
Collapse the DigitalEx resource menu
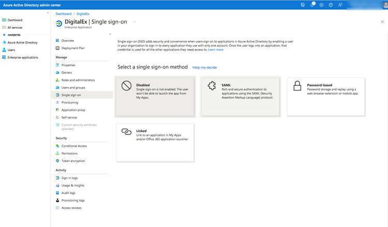click(110, 34)
